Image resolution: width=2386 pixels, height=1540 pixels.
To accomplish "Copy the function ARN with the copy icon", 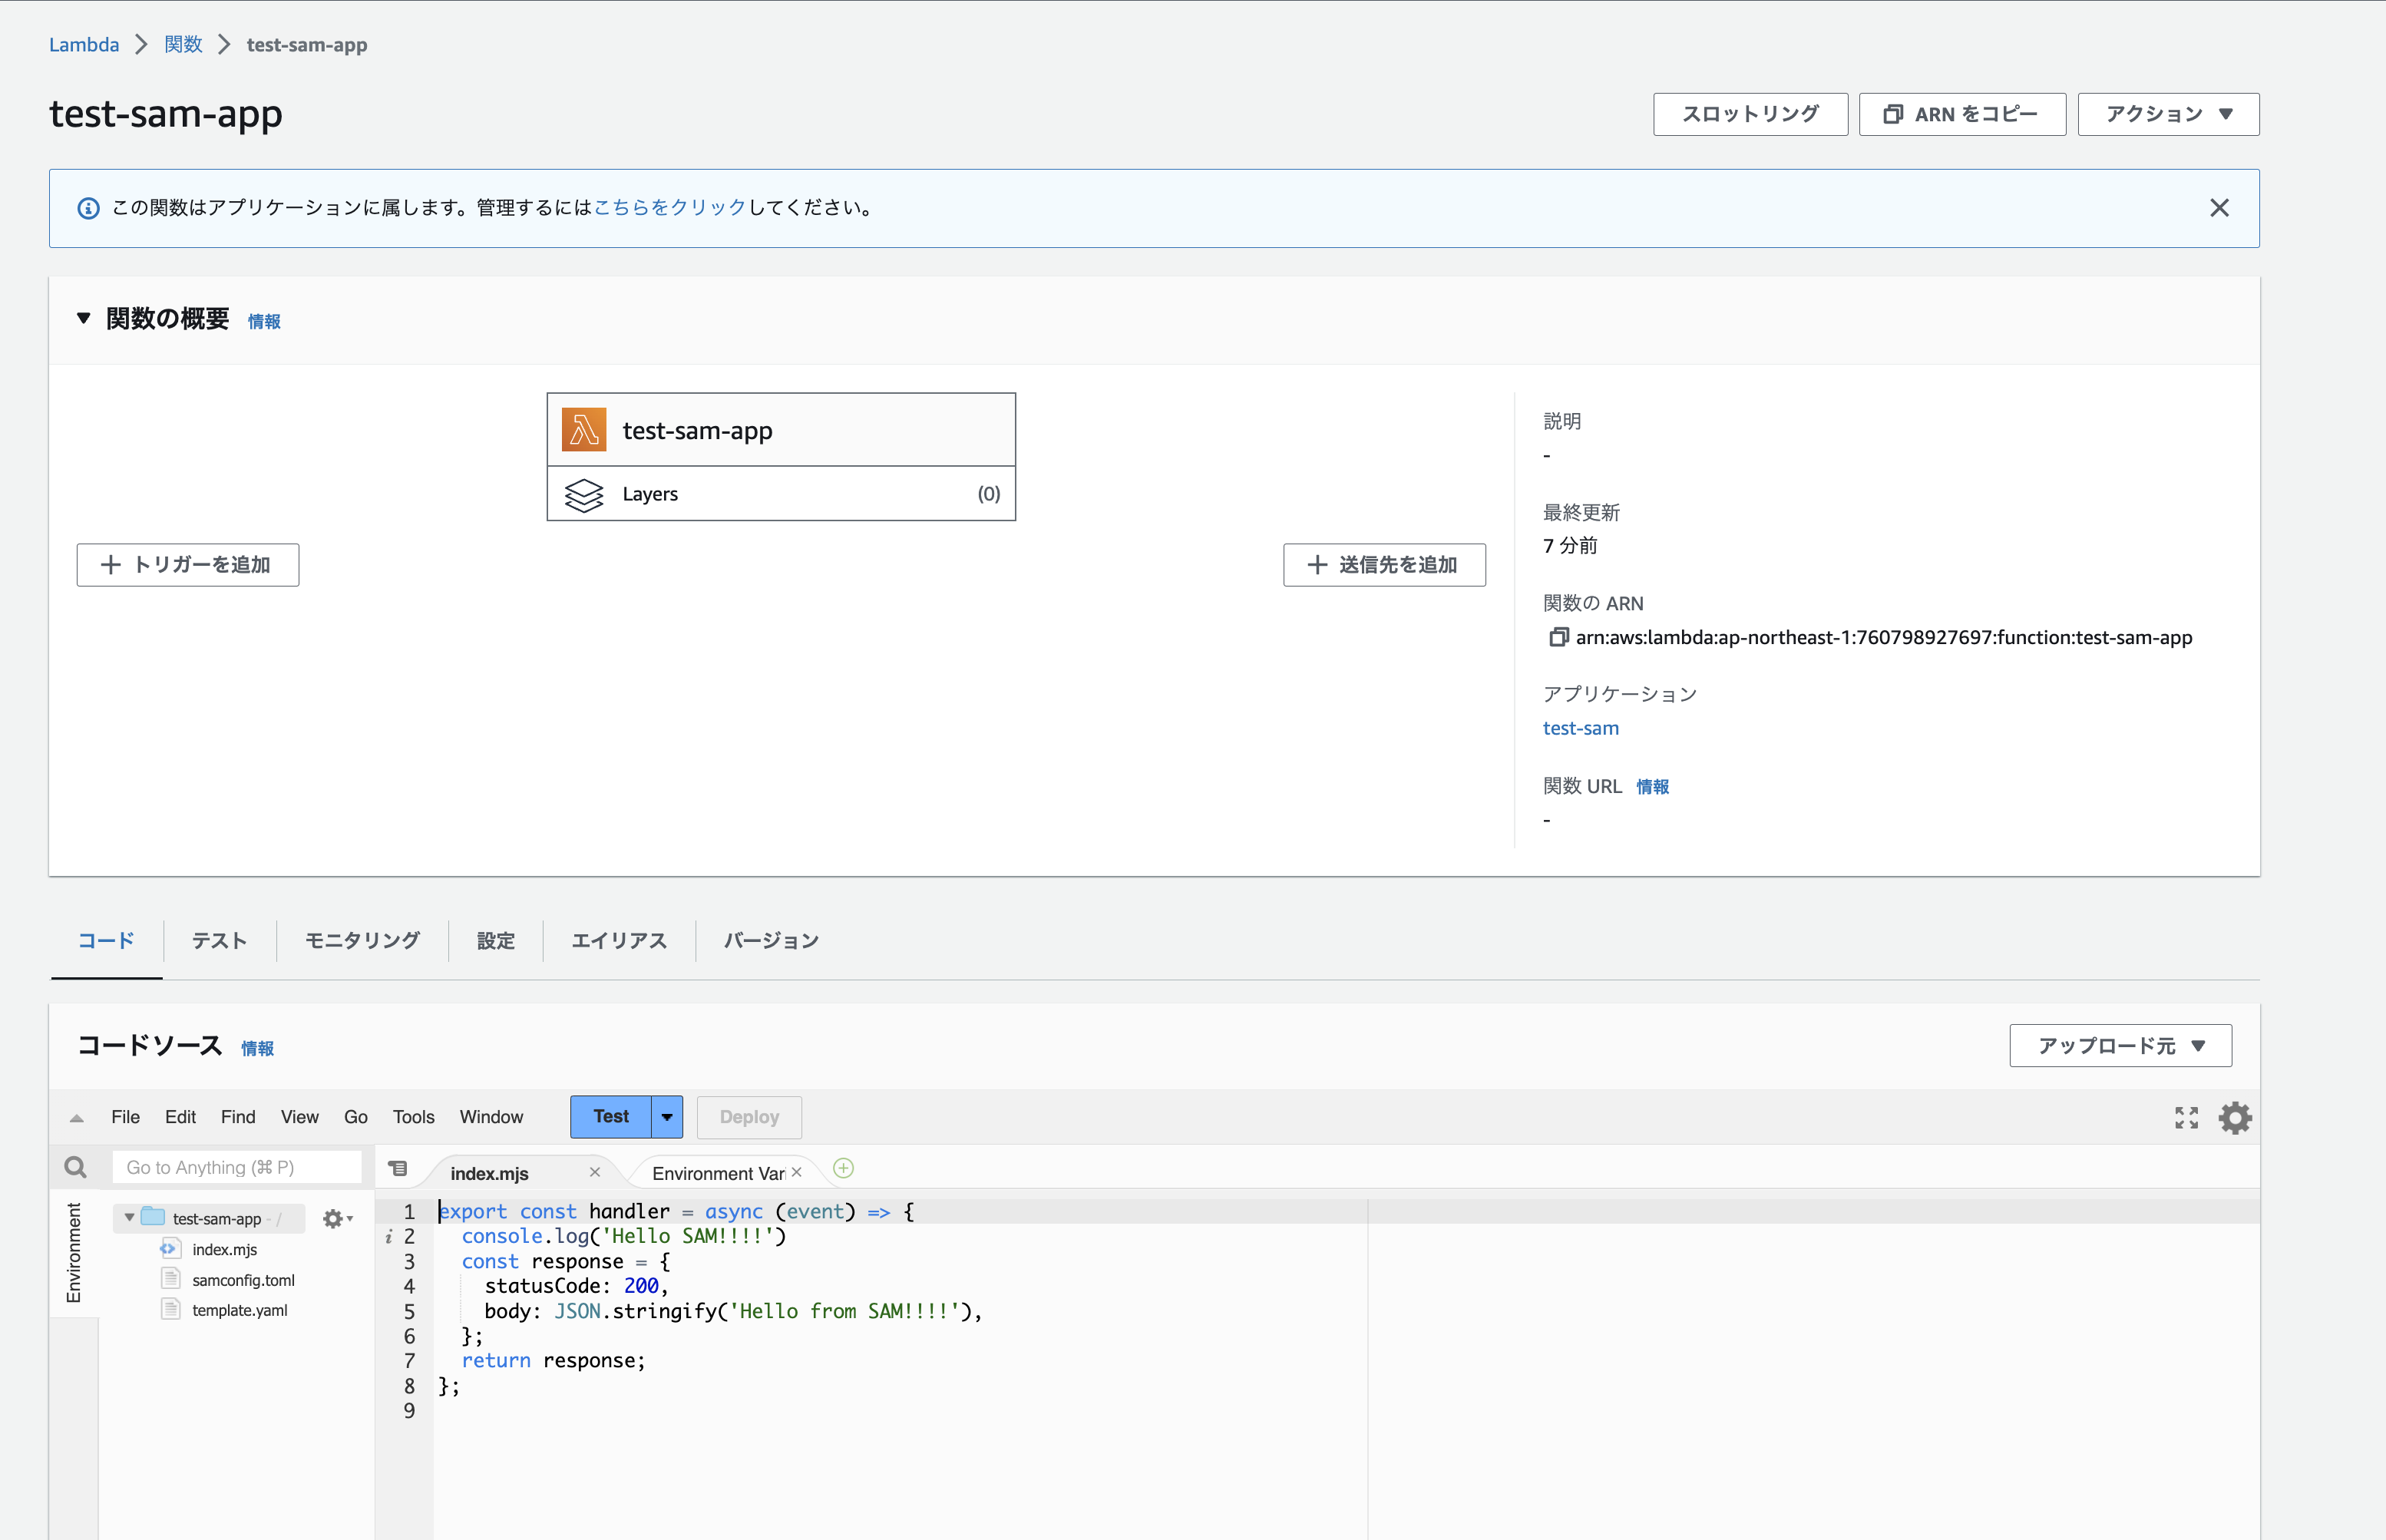I will pos(1558,637).
